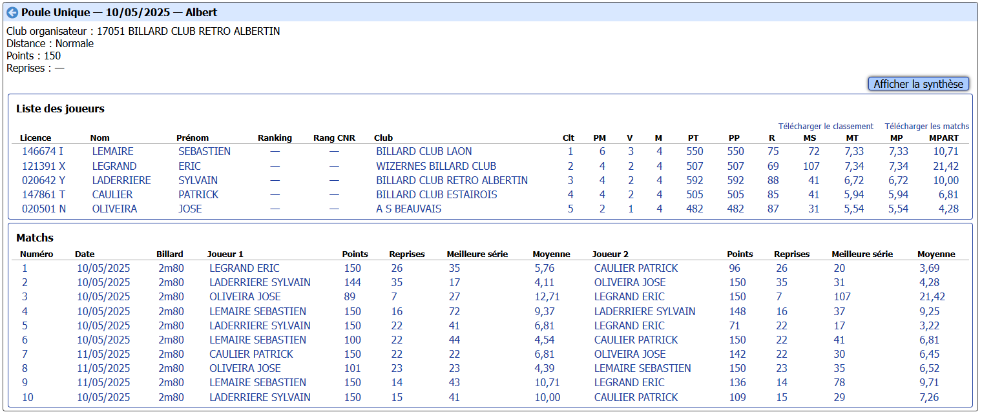Click the Afficher la synthèse button

coord(918,84)
